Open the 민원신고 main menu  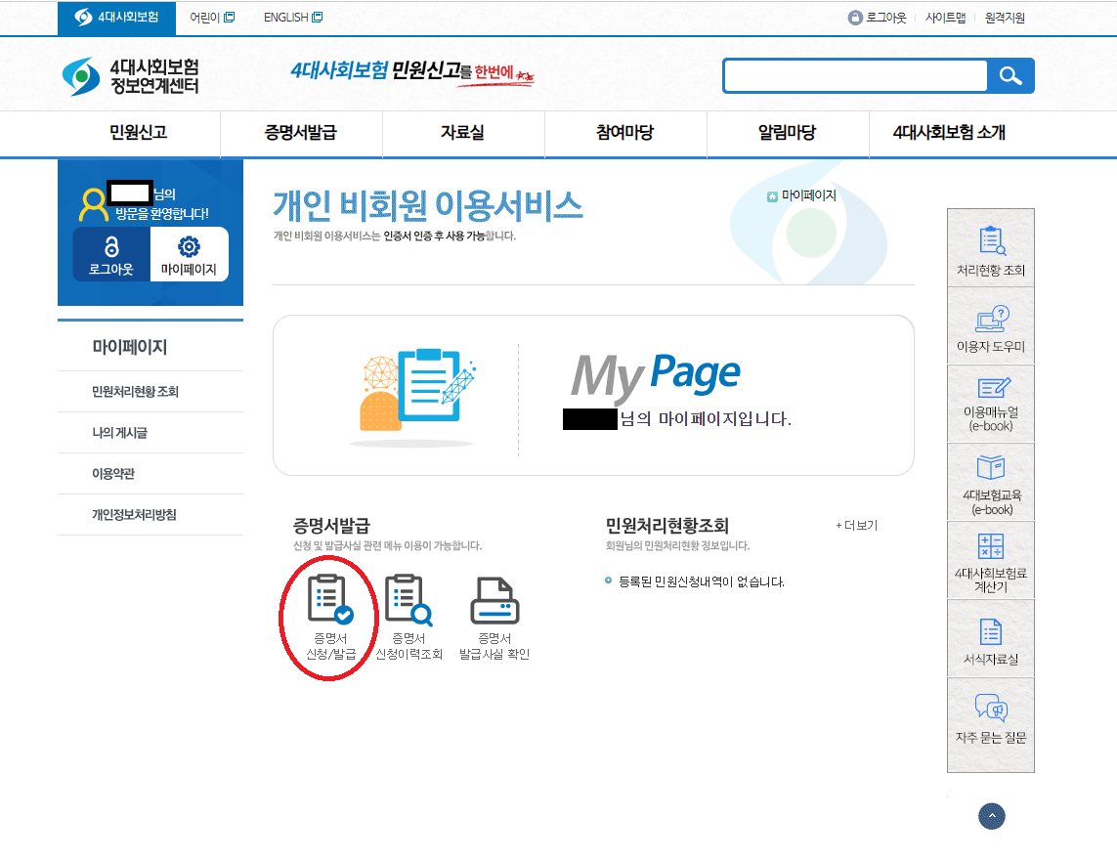[138, 133]
